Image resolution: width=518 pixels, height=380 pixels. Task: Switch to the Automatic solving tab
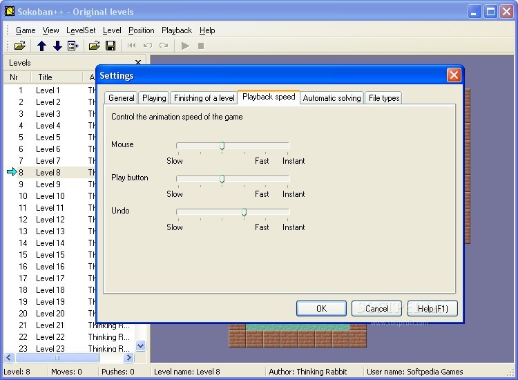[x=332, y=98]
